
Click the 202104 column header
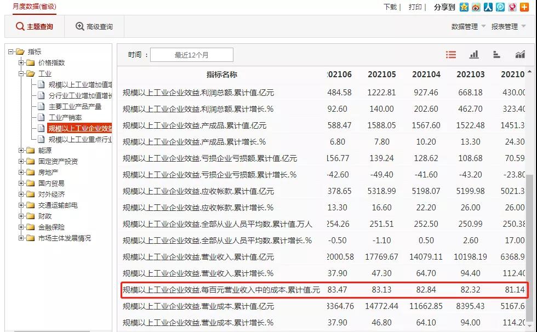[x=426, y=75]
